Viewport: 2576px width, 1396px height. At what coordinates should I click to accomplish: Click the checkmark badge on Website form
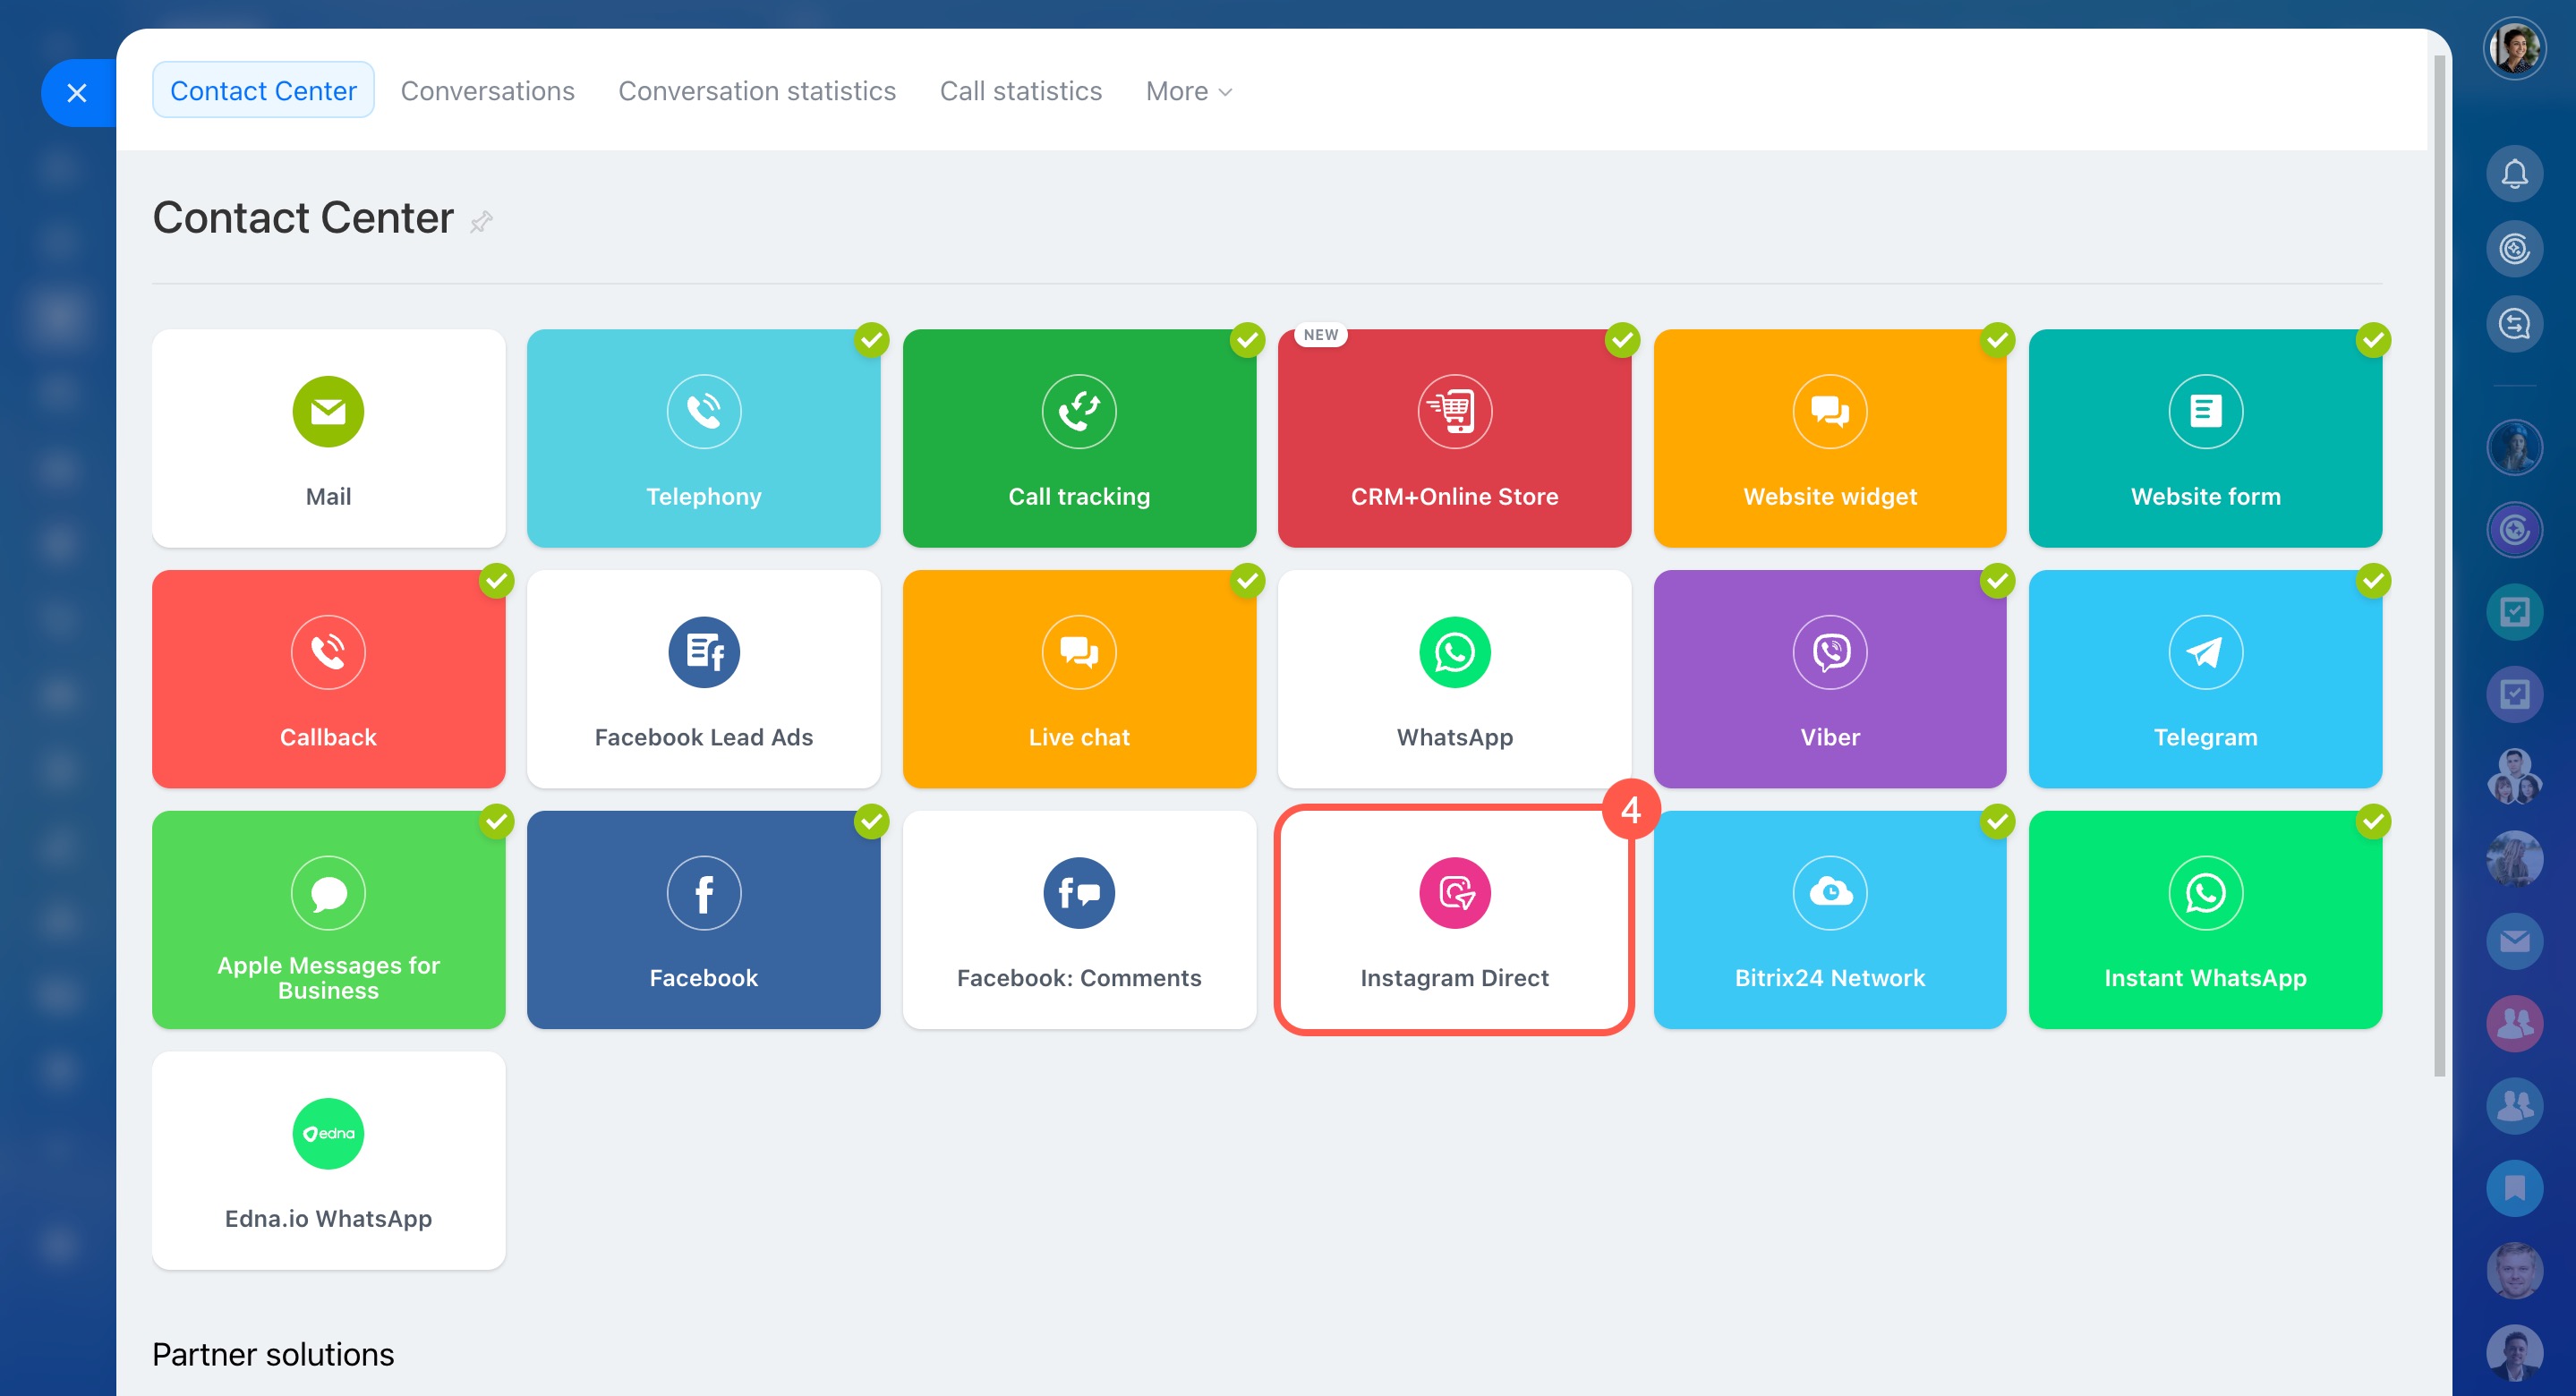click(2372, 340)
